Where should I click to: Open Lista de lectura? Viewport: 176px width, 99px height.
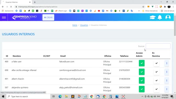click(167, 11)
